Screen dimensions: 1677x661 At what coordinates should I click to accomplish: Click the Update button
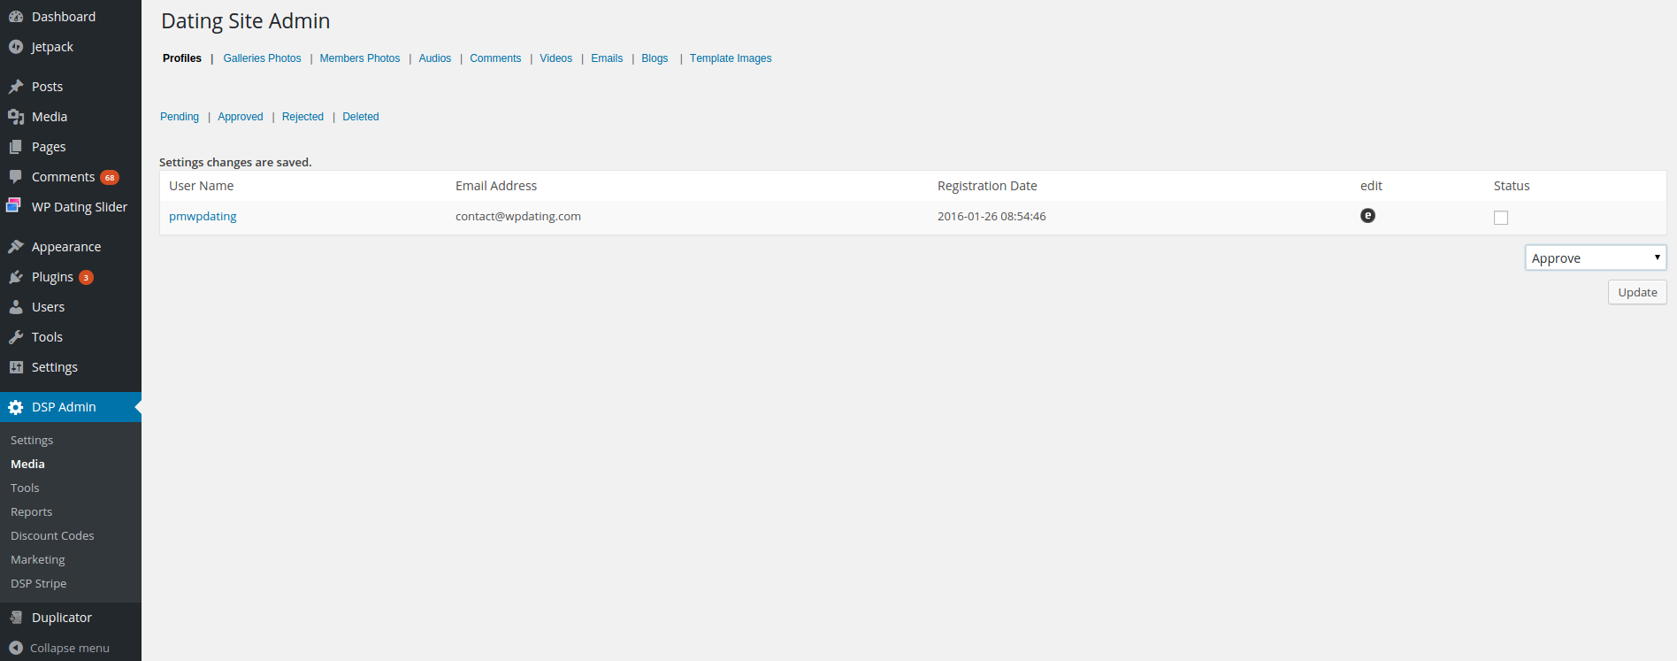[x=1637, y=292]
